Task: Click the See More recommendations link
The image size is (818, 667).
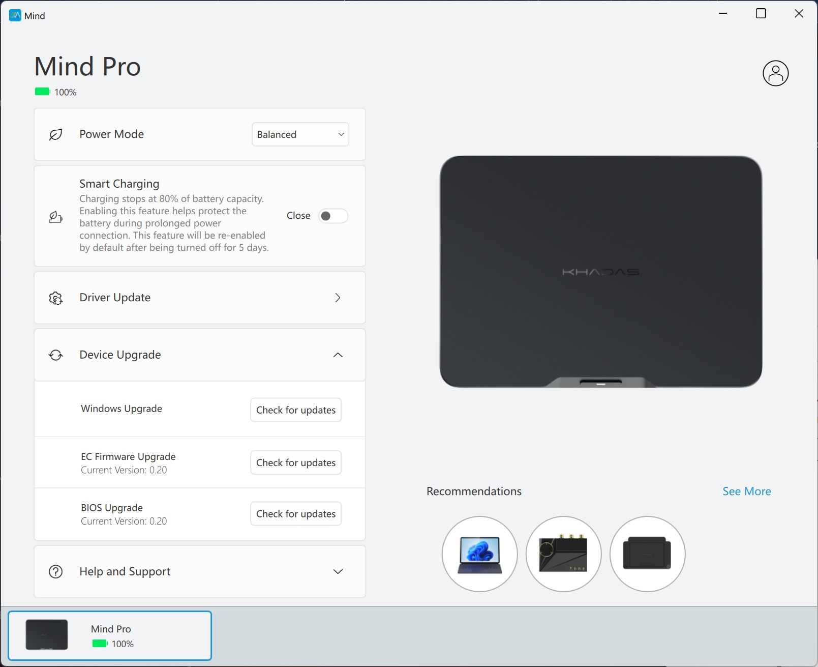Action: coord(746,491)
